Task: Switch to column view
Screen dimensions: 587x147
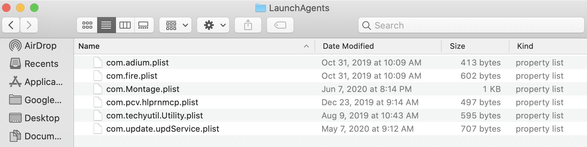Action: coord(125,25)
